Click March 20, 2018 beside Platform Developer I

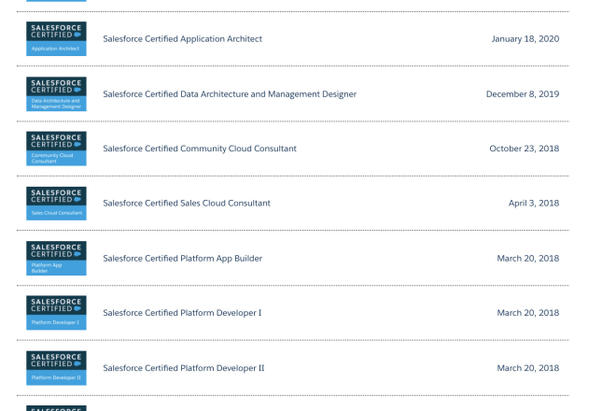click(x=528, y=313)
